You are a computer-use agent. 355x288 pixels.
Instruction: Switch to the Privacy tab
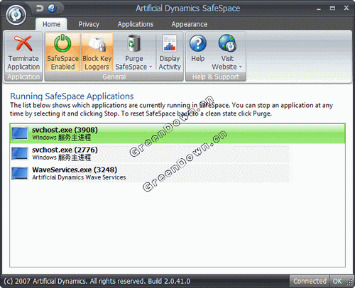(x=89, y=24)
